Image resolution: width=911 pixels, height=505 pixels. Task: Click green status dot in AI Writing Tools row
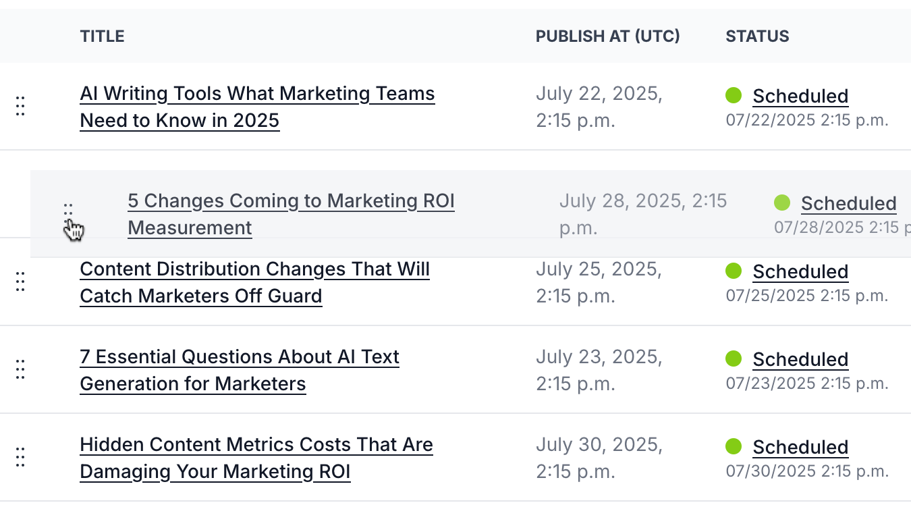[x=734, y=95]
